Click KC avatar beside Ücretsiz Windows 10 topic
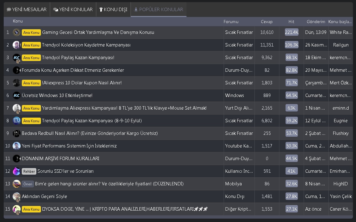The width and height of the screenshot is (356, 222). [x=17, y=95]
